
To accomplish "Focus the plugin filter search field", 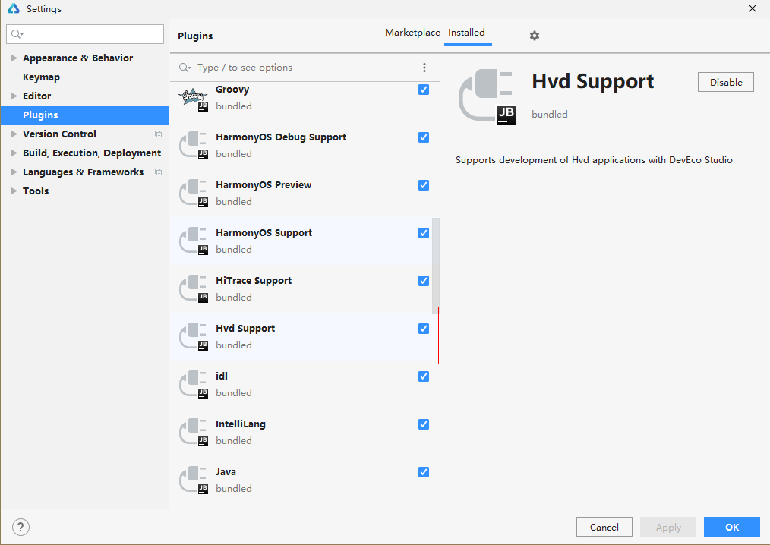I will coord(305,68).
